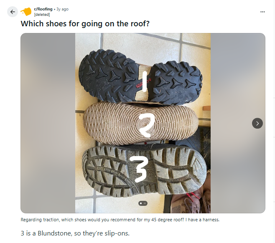The width and height of the screenshot is (275, 243).
Task: Select the second gallery page dot
Action: tap(145, 203)
